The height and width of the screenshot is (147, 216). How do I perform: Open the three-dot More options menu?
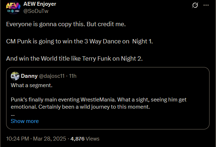[x=206, y=5]
